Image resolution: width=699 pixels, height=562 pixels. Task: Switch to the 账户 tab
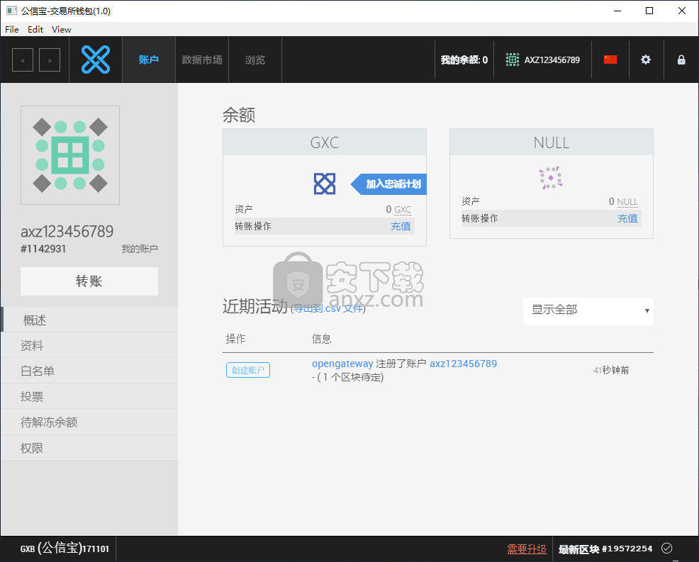(148, 60)
